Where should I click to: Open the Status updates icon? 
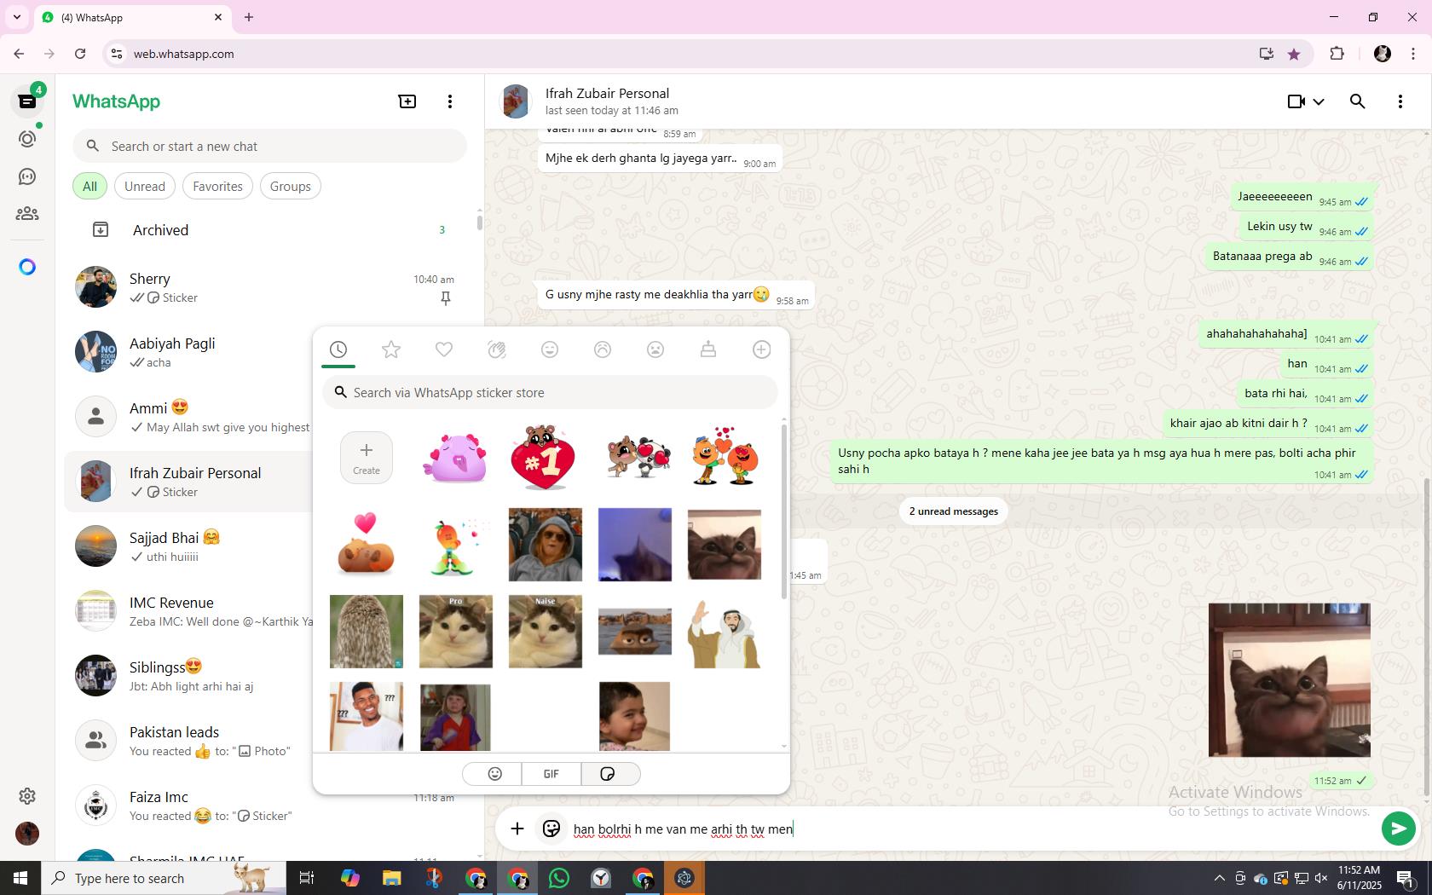[27, 139]
